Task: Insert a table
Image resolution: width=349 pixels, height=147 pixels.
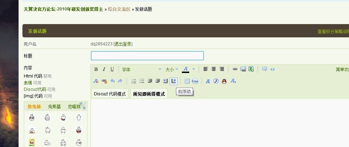Action: tap(187, 81)
